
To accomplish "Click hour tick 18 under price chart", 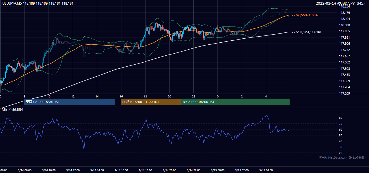I will (x=146, y=97).
